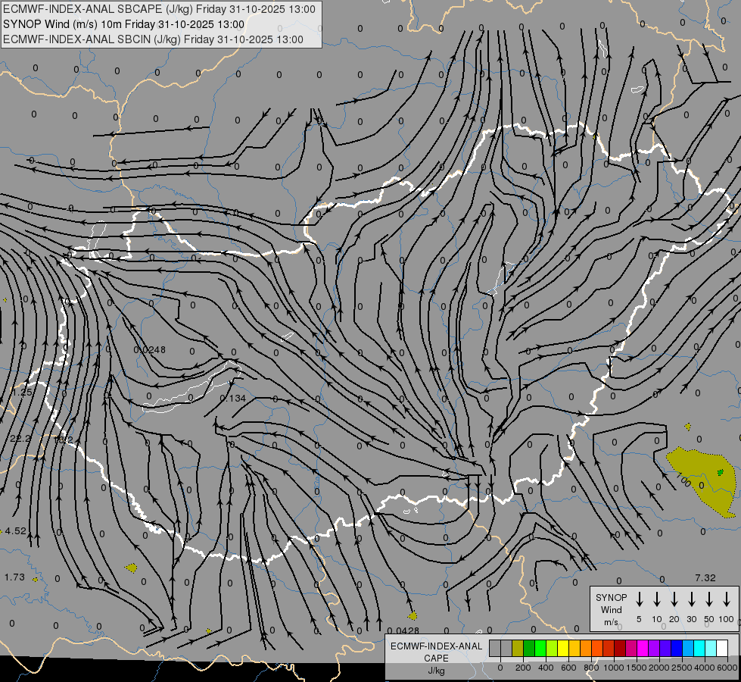Screen dimensions: 741x682
Task: Click the olive diamond marker near 0.0428
Action: [413, 616]
